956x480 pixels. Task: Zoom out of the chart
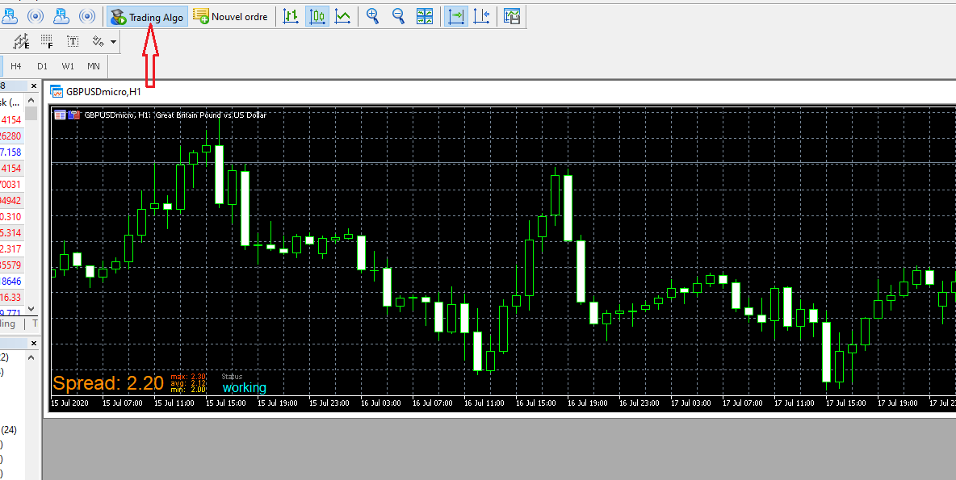398,17
